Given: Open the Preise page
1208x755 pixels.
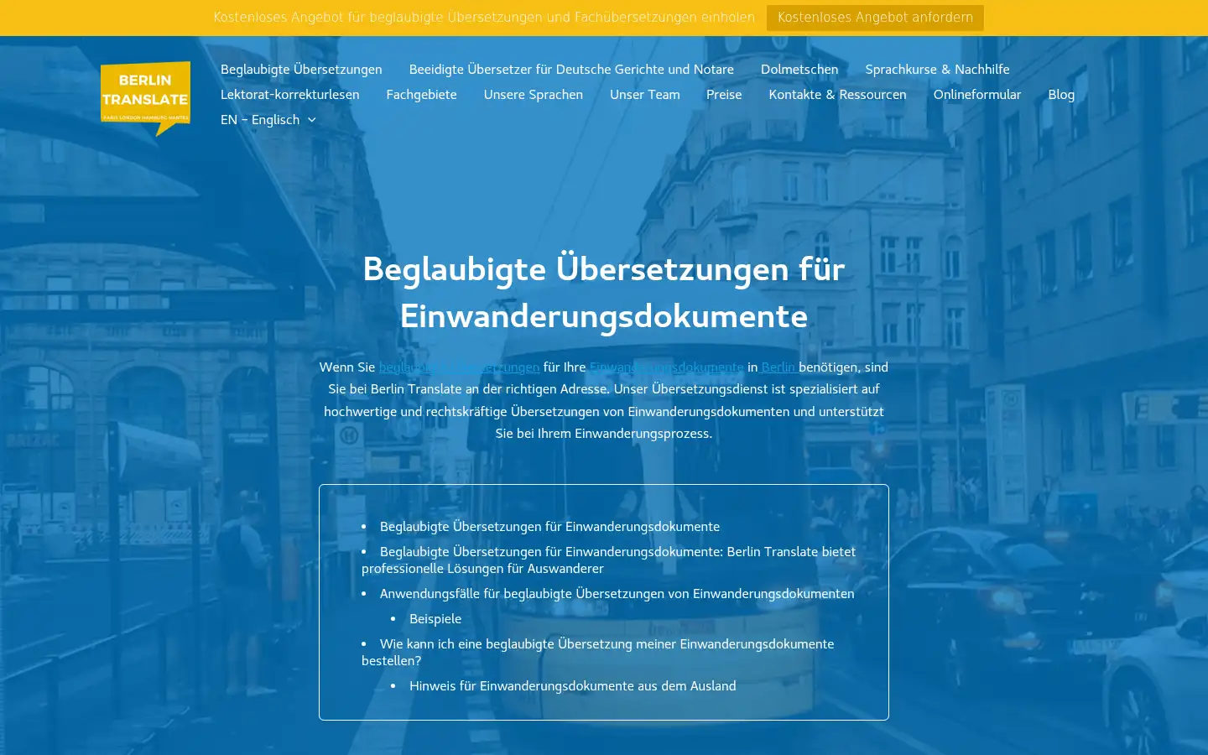Looking at the screenshot, I should click(x=724, y=95).
